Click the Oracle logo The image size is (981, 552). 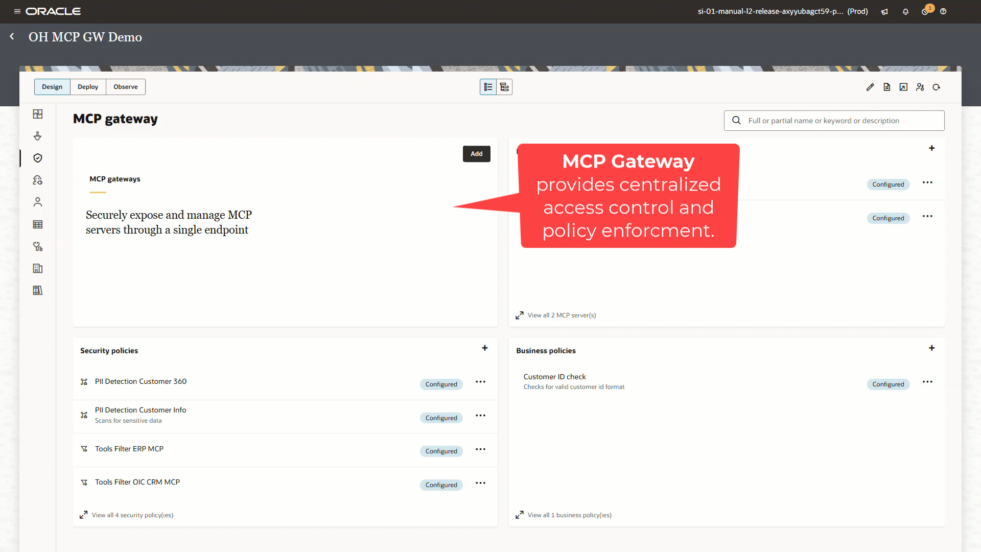[x=53, y=11]
